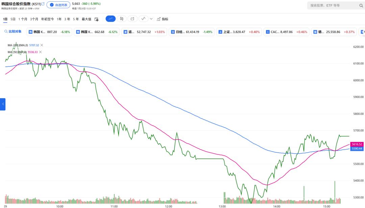Select the 年初至今 range tab
This screenshot has width=365, height=208.
coord(48,19)
